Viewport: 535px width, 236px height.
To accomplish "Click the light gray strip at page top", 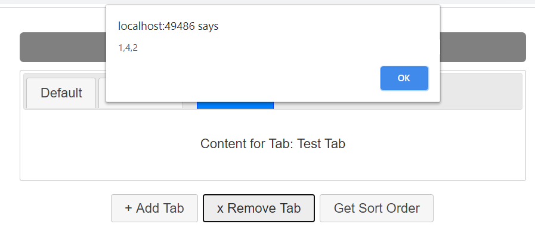I will tap(267, 2).
